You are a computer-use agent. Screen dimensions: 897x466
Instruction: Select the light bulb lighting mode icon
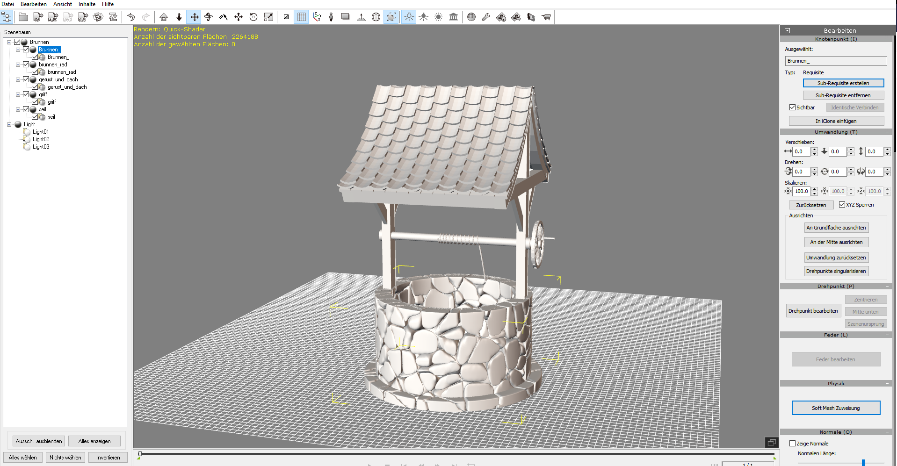(x=409, y=17)
